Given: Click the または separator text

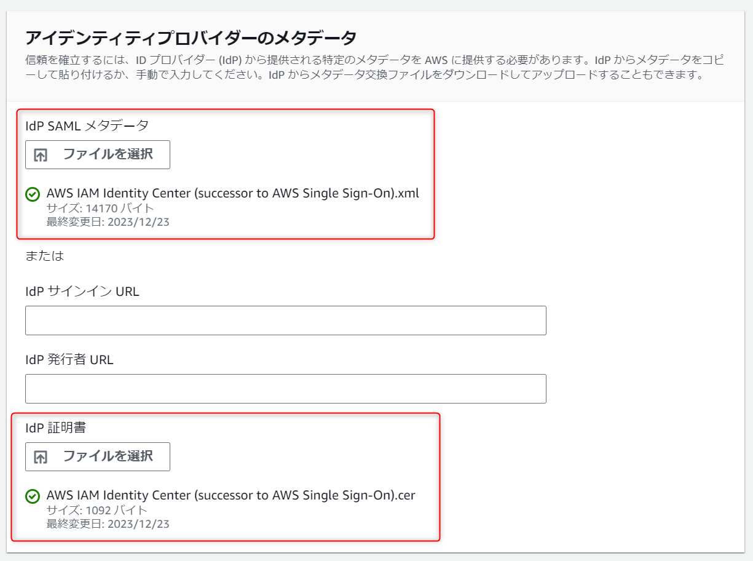Looking at the screenshot, I should [44, 256].
